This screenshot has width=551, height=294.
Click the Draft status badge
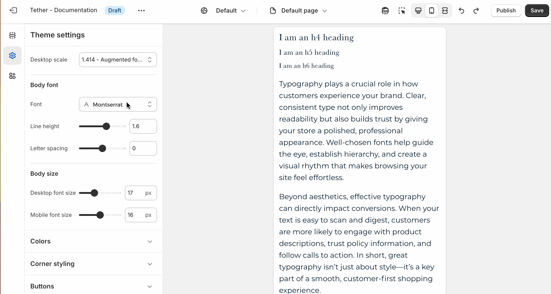[x=115, y=11]
